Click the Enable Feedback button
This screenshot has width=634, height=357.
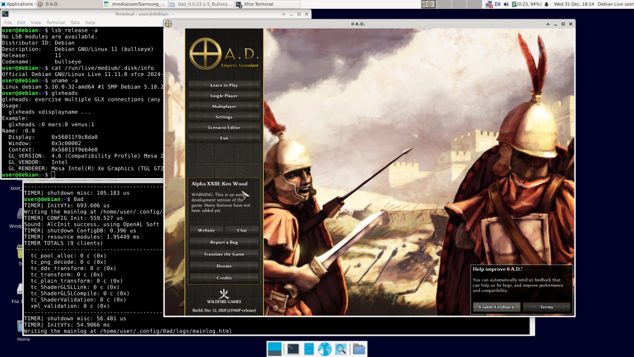point(496,307)
